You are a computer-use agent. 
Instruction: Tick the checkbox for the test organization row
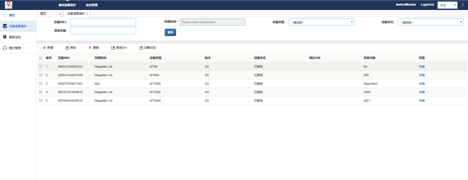coord(41,84)
